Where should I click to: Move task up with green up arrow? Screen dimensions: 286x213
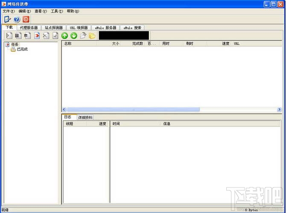coord(64,35)
